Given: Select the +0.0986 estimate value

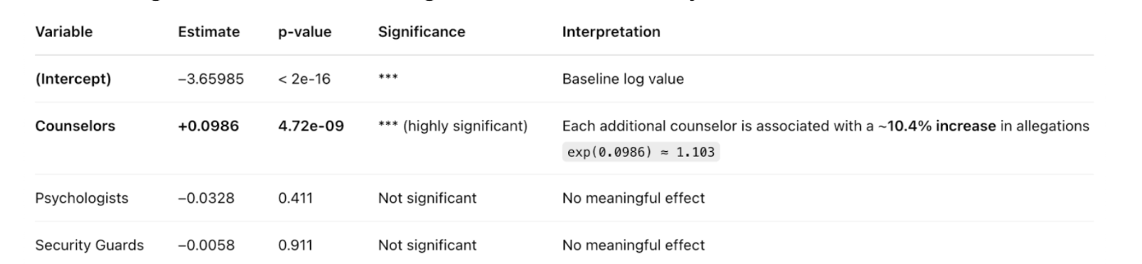Looking at the screenshot, I should (x=208, y=126).
